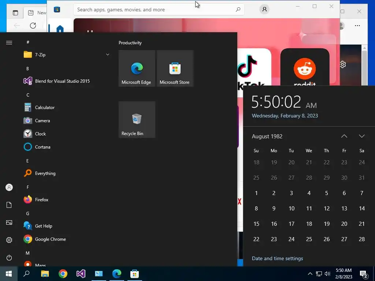Screen dimensions: 375x281
Task: Go to previous month in calendar
Action: point(344,136)
